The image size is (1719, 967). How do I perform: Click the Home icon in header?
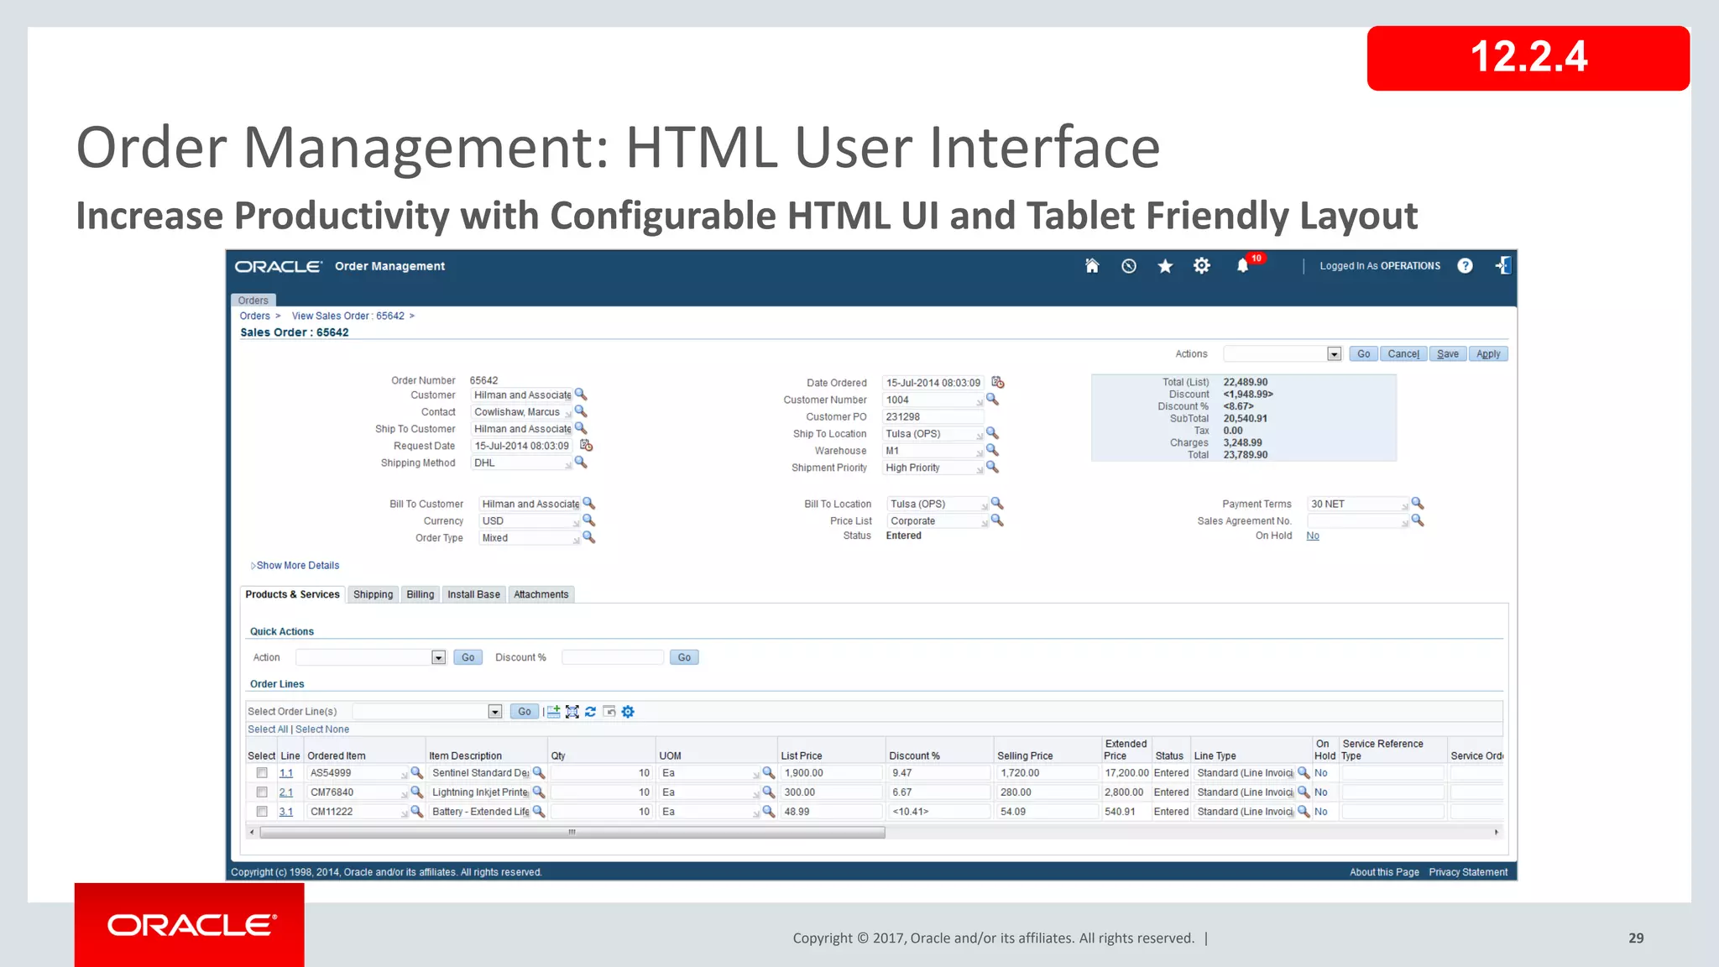(x=1092, y=266)
